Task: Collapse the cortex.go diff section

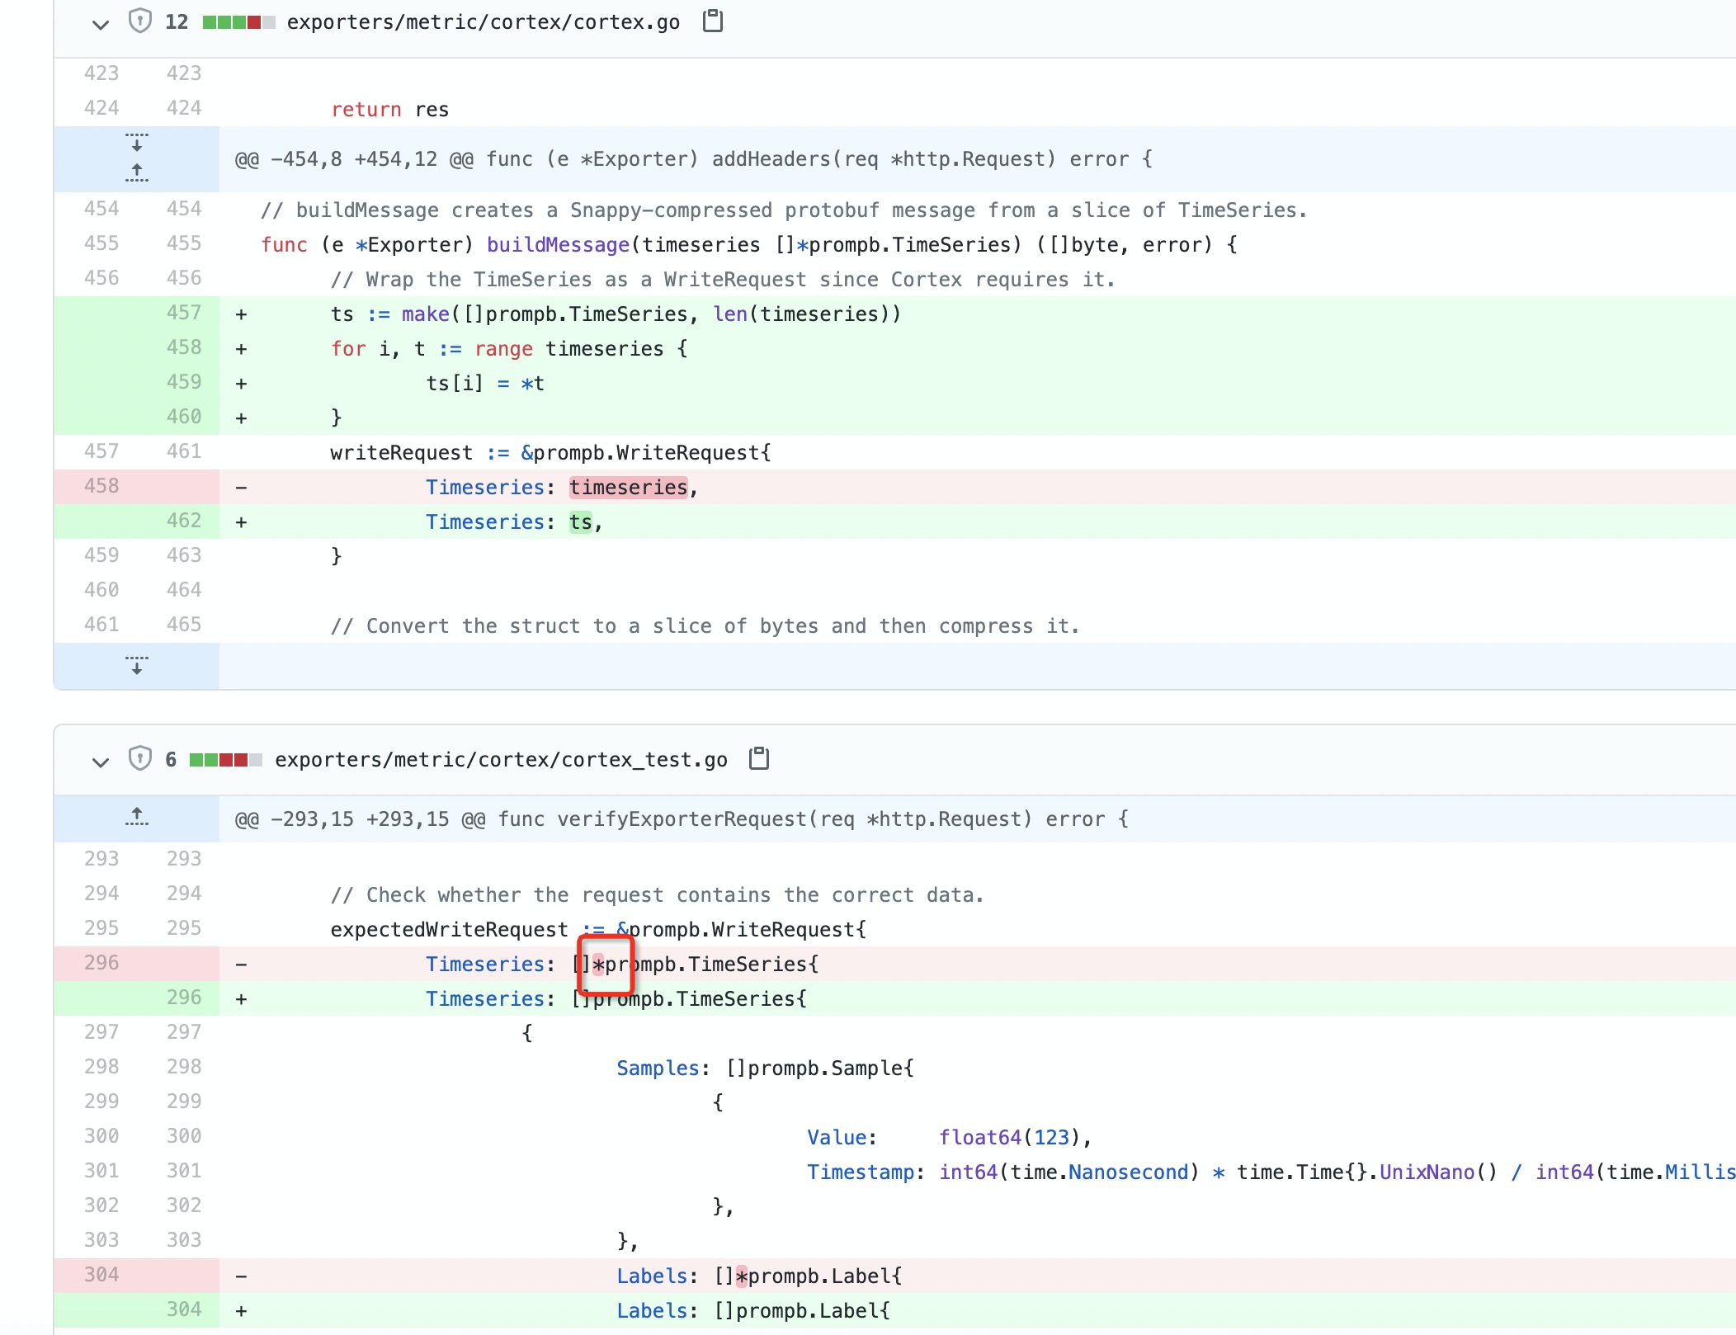Action: click(x=99, y=22)
